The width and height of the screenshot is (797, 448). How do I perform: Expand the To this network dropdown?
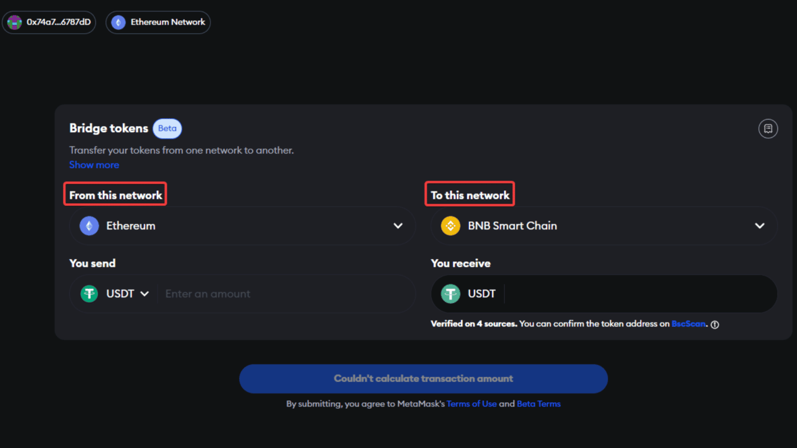[x=760, y=226]
